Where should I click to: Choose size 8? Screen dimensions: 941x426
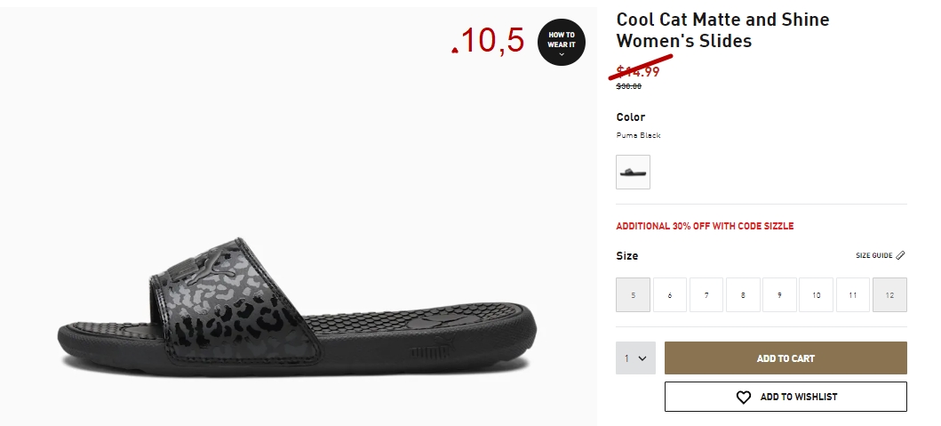coord(743,294)
